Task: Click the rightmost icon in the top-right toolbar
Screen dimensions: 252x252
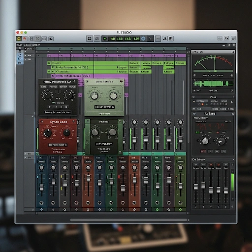Action: [x=233, y=38]
